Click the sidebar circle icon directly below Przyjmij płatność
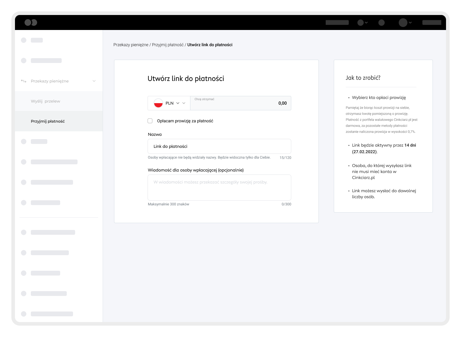Viewport: 461px width, 337px height. (x=24, y=142)
